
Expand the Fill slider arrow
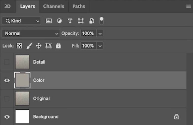(100, 46)
